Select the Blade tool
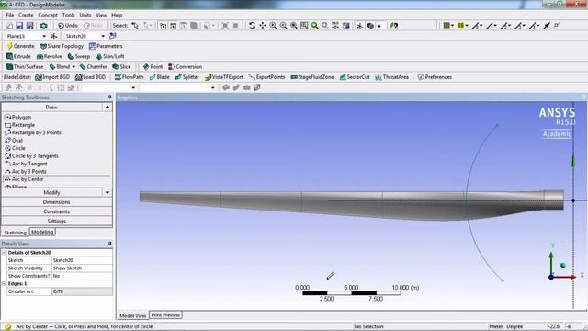The width and height of the screenshot is (588, 331). (x=159, y=77)
